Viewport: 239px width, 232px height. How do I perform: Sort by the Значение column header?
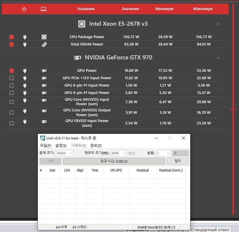pyautogui.click(x=130, y=9)
